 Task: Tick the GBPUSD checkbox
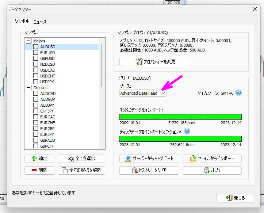pos(35,58)
